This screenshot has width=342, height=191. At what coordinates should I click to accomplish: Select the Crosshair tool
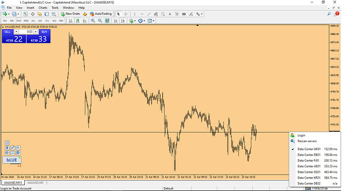coord(126,14)
